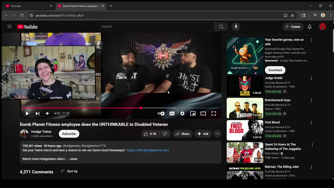Open Chrome three-dot menu

click(330, 15)
